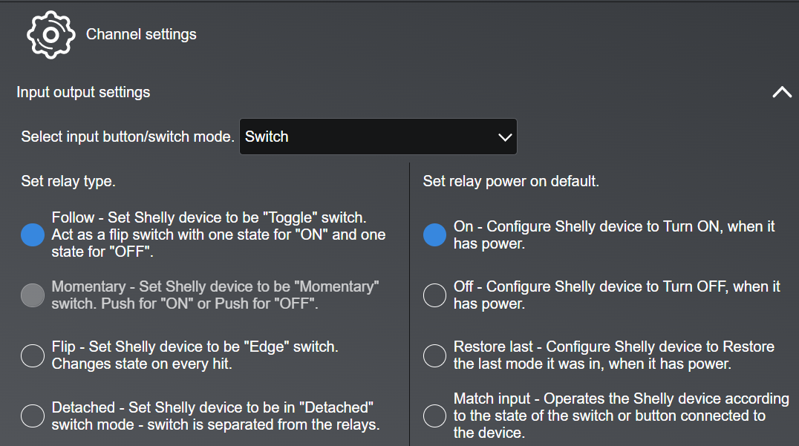Screen dimensions: 799x446
Task: Select the Restore last radio button
Action: pyautogui.click(x=434, y=355)
